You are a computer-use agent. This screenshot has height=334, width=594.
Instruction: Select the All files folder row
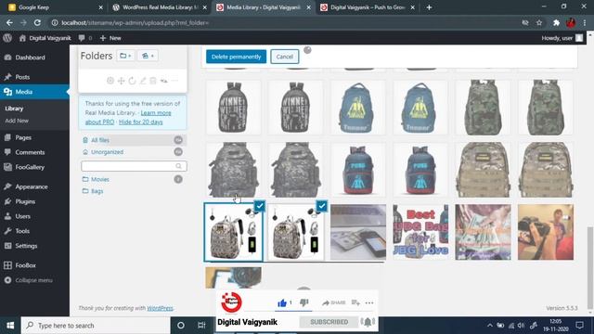pyautogui.click(x=133, y=140)
